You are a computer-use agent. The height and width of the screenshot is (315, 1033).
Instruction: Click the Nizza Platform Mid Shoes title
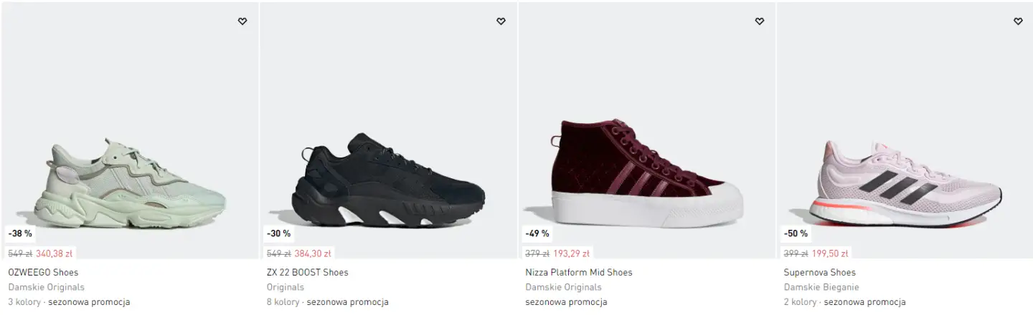coord(578,273)
